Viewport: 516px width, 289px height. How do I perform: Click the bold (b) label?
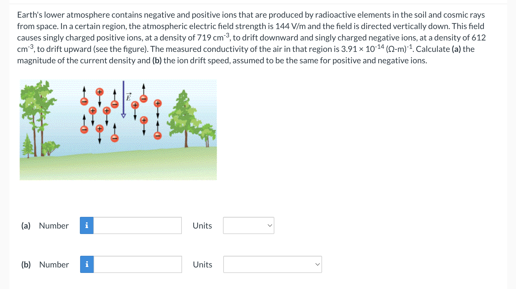(26, 264)
